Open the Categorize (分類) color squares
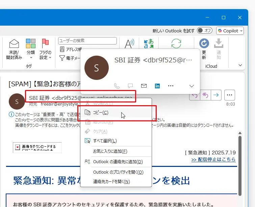 click(x=31, y=43)
